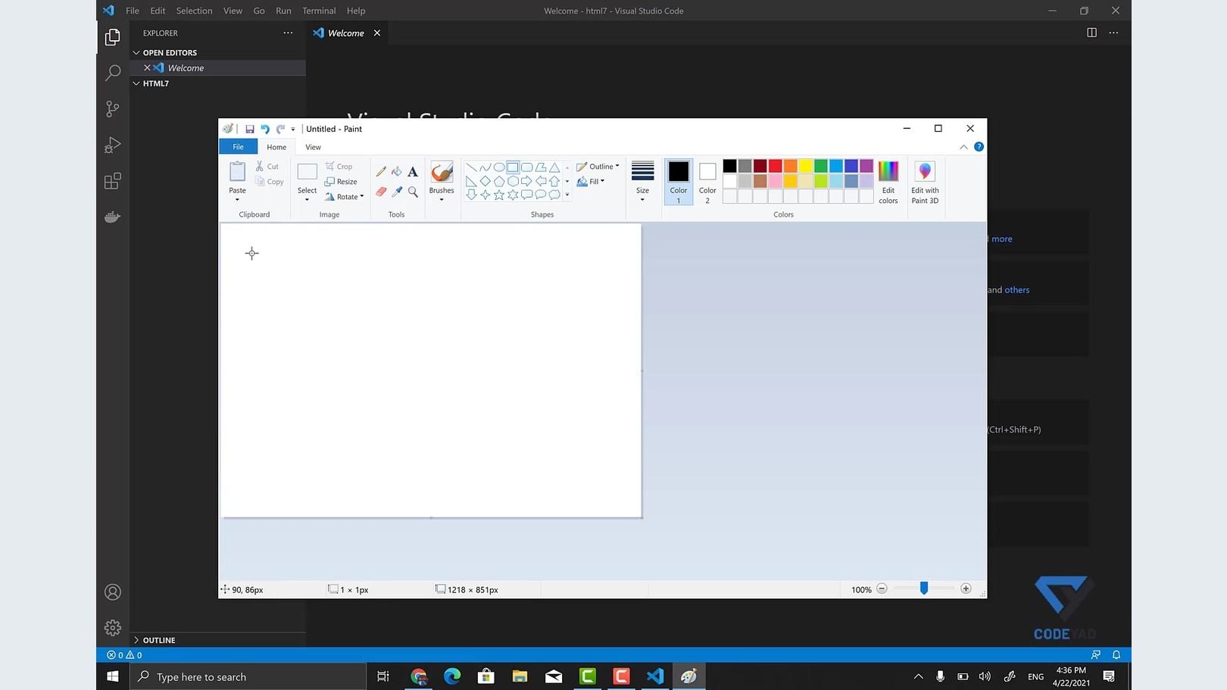Pick the Text tool in Paint
Screen dimensions: 1227x690
[x=413, y=171]
